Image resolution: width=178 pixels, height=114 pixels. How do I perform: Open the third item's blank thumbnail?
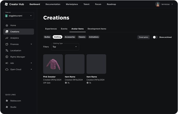click(96, 64)
